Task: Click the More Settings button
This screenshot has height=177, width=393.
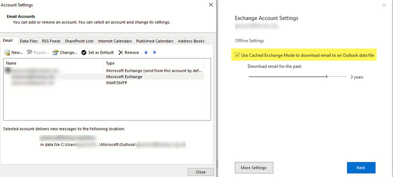Action: coord(253,168)
